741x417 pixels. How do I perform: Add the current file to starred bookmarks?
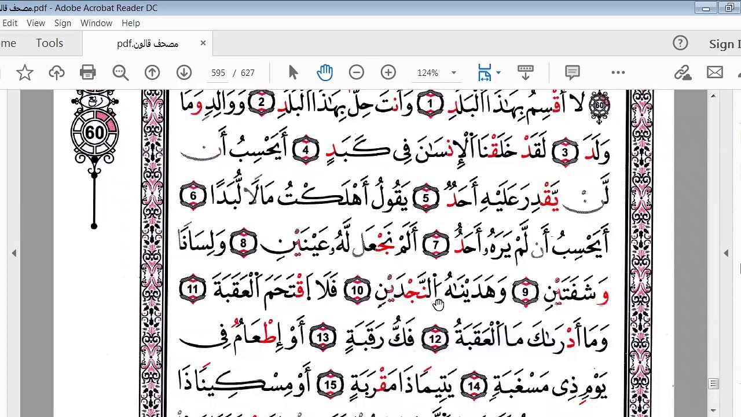pos(24,72)
